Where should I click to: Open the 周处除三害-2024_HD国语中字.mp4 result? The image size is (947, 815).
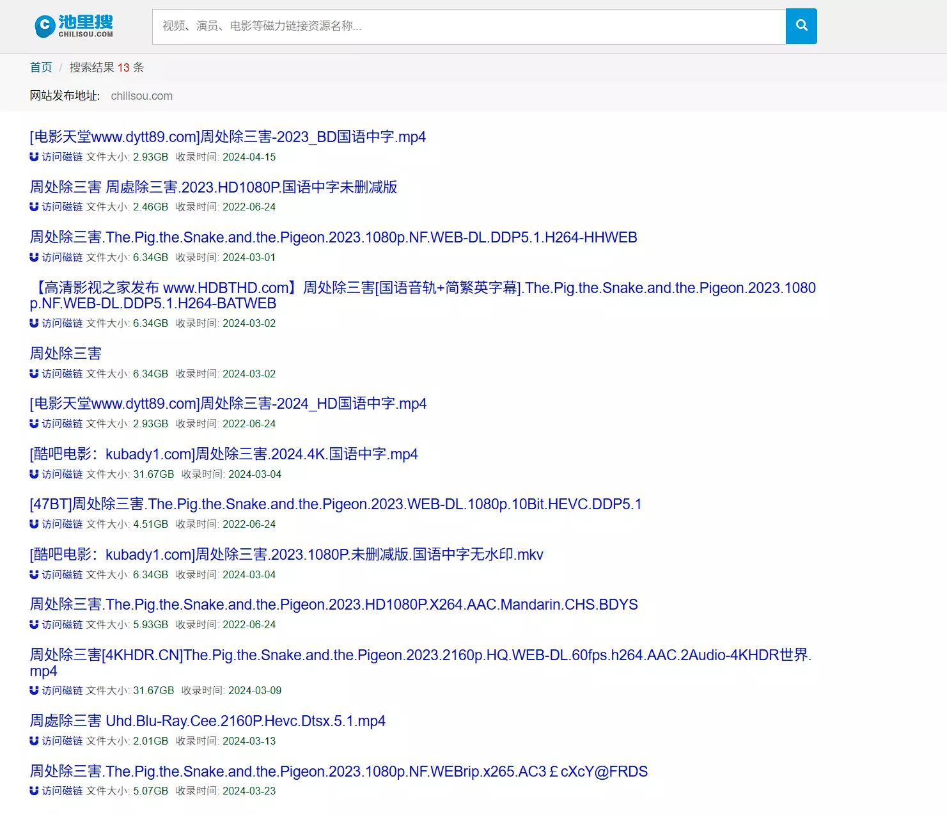228,404
